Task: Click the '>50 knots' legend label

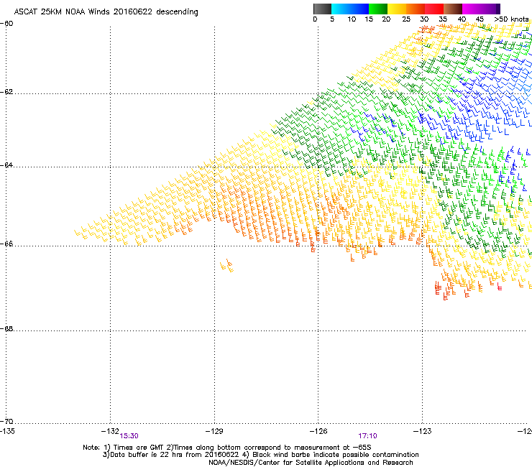Action: [511, 19]
